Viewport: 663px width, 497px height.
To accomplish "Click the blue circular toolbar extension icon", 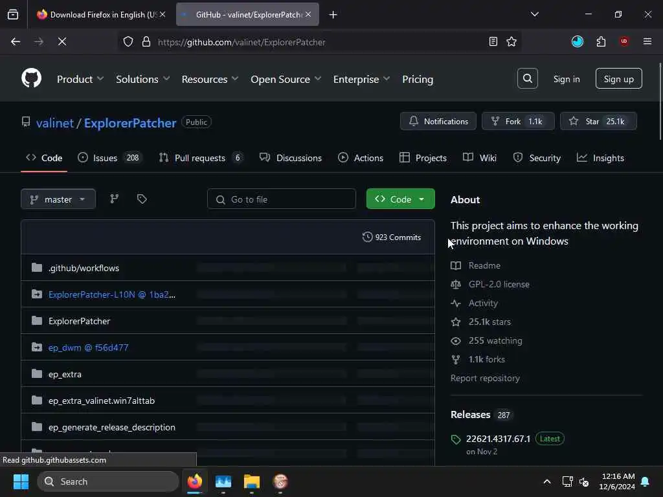I will [x=577, y=41].
